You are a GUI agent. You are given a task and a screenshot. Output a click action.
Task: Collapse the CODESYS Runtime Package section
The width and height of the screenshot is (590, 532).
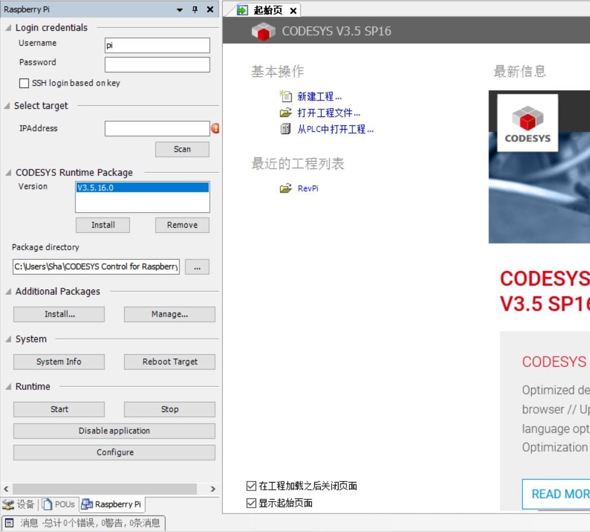(8, 173)
